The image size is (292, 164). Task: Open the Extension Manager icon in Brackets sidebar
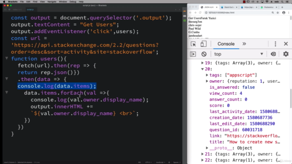[x=184, y=16]
